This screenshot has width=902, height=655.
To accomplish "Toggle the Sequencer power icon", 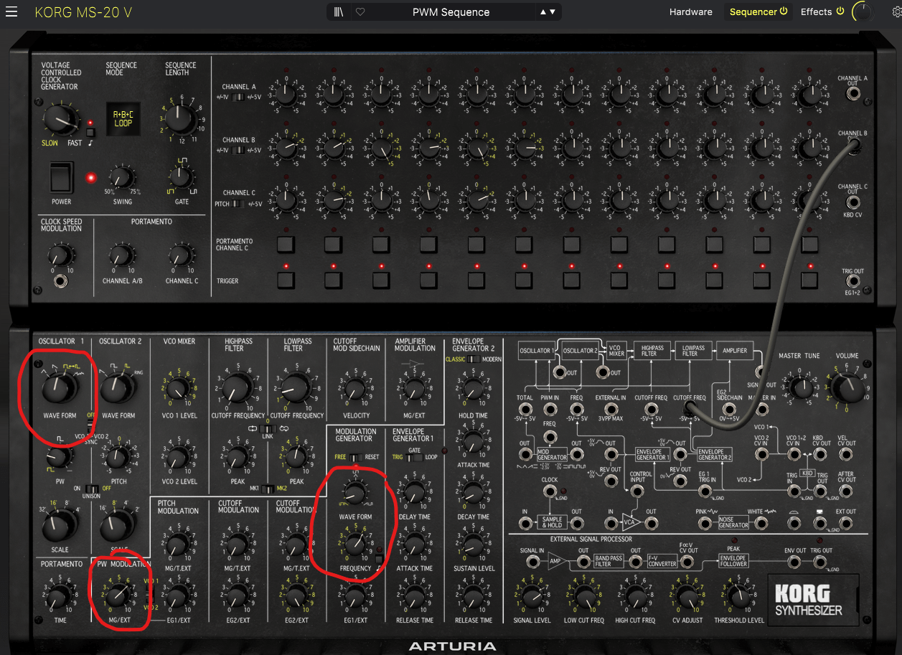I will coord(784,11).
